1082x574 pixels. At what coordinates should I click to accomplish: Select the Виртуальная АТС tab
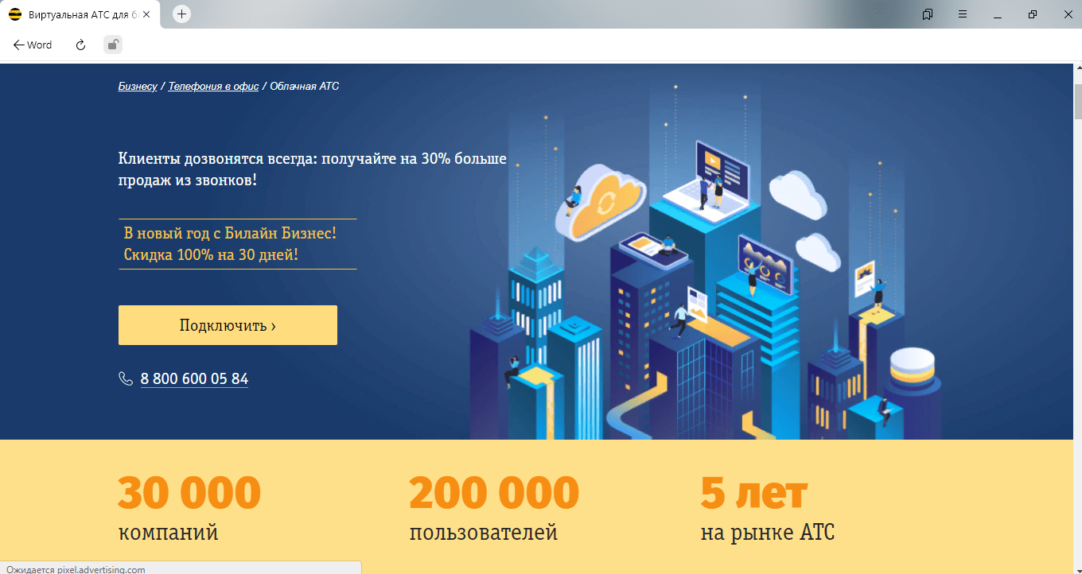pyautogui.click(x=80, y=14)
